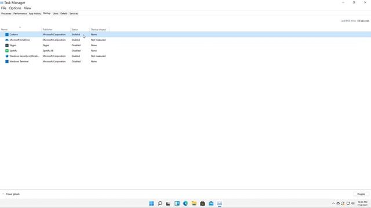
Task: Click the OneDrive tray icon
Action: coord(338,203)
